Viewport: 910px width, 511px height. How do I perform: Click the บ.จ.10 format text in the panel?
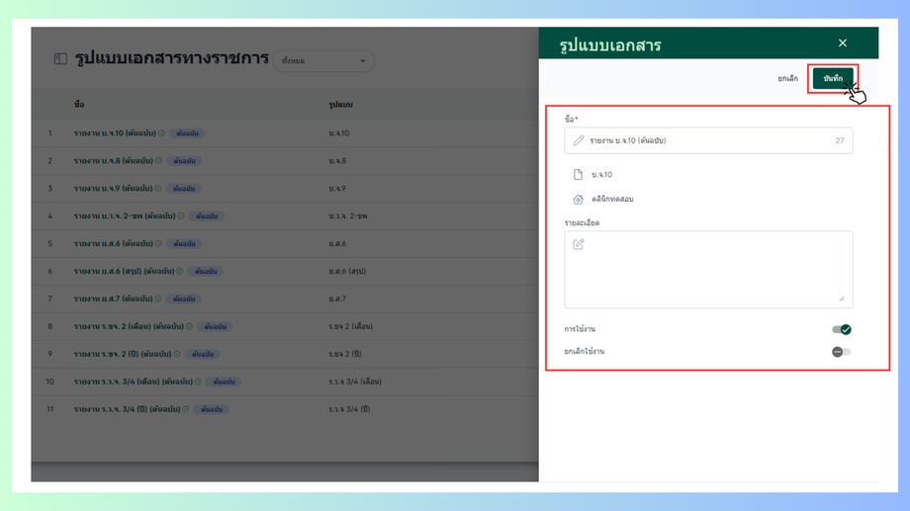tap(601, 175)
